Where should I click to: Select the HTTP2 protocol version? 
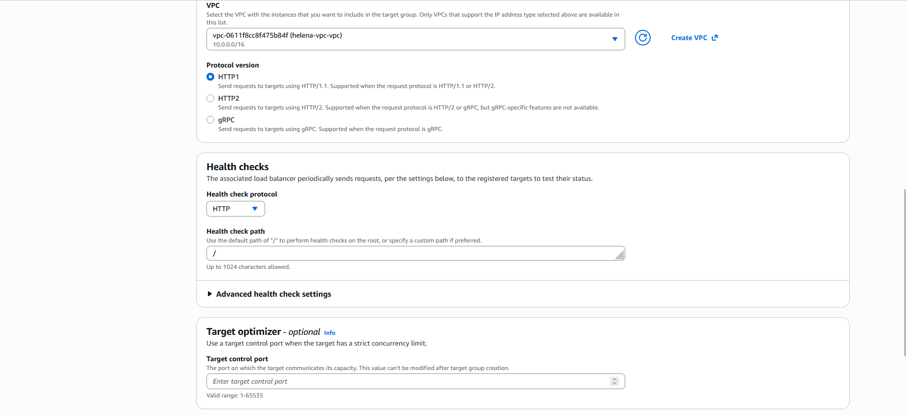point(210,98)
